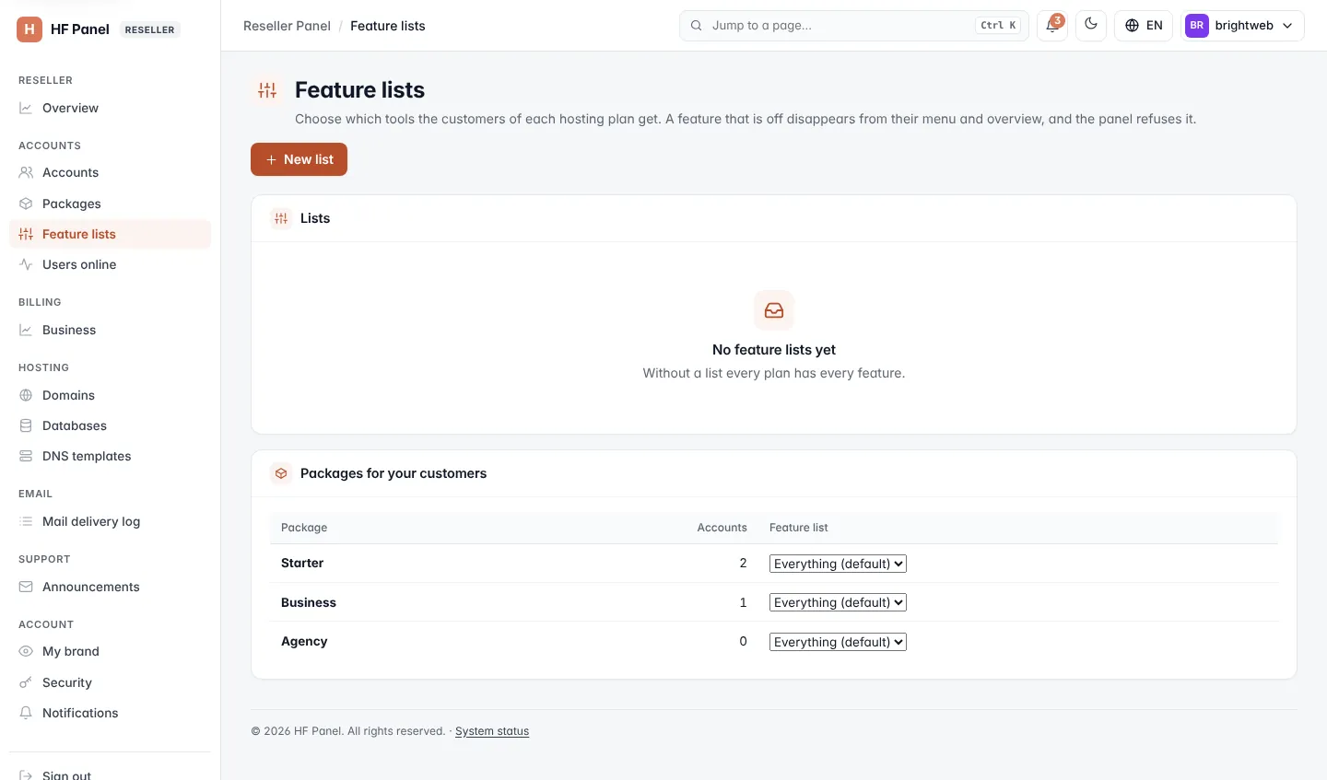Focus the Jump to a page search field
Screen dimensions: 1327x780
point(854,26)
